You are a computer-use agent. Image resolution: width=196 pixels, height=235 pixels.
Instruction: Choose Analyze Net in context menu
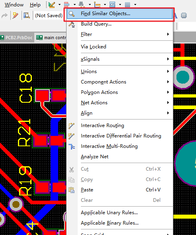pyautogui.click(x=120, y=157)
